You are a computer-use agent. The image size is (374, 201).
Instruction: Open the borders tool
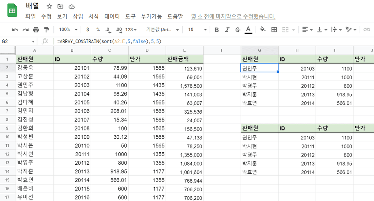[x=274, y=30]
